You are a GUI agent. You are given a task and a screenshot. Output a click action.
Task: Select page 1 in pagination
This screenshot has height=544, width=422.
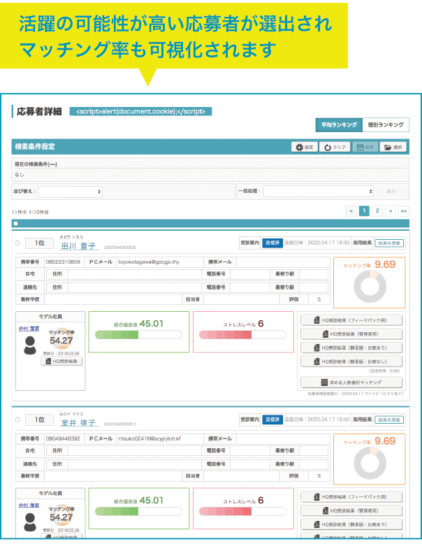pos(364,211)
